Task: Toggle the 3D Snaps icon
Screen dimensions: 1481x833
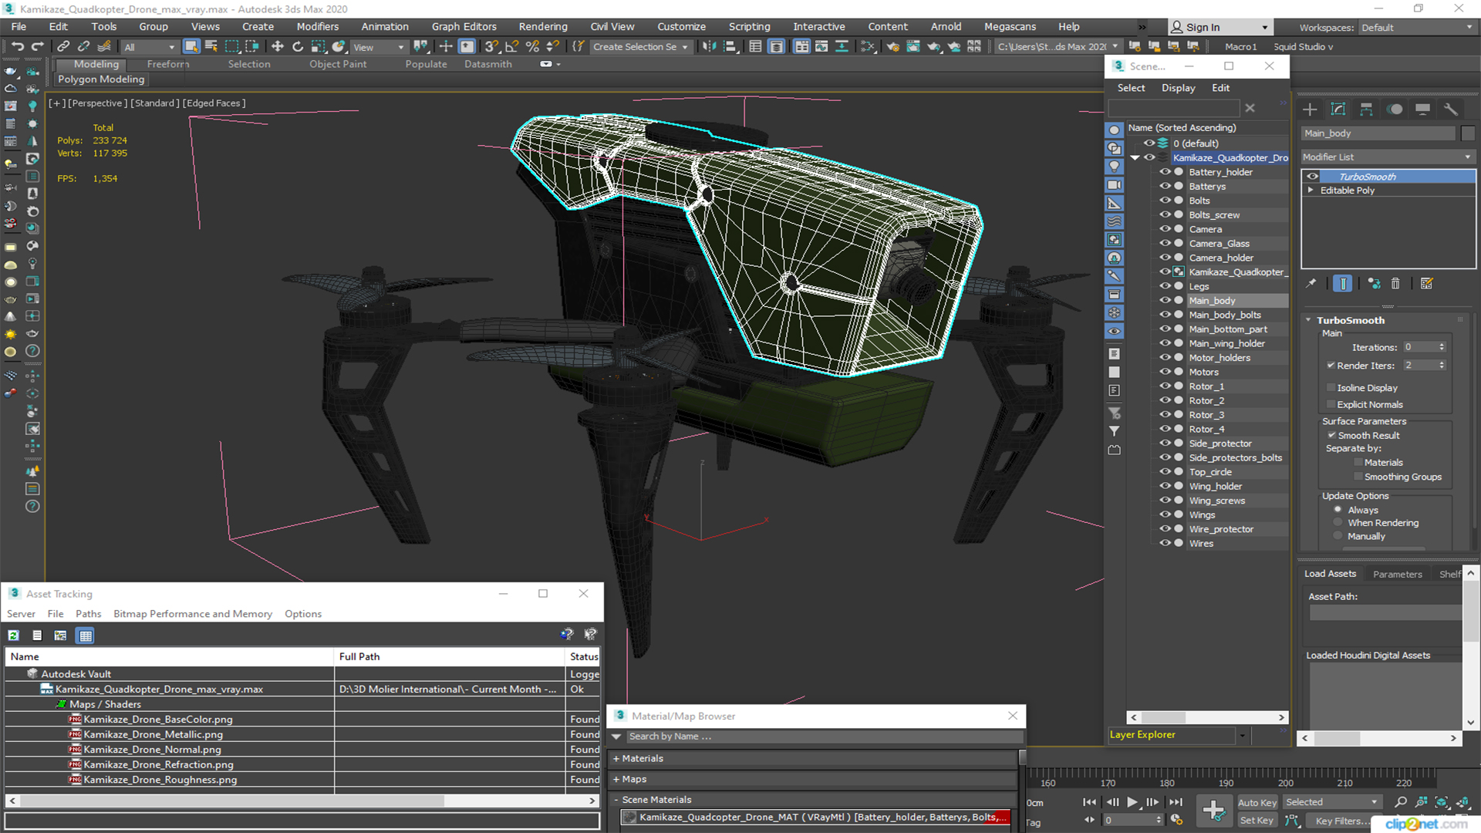Action: click(491, 47)
